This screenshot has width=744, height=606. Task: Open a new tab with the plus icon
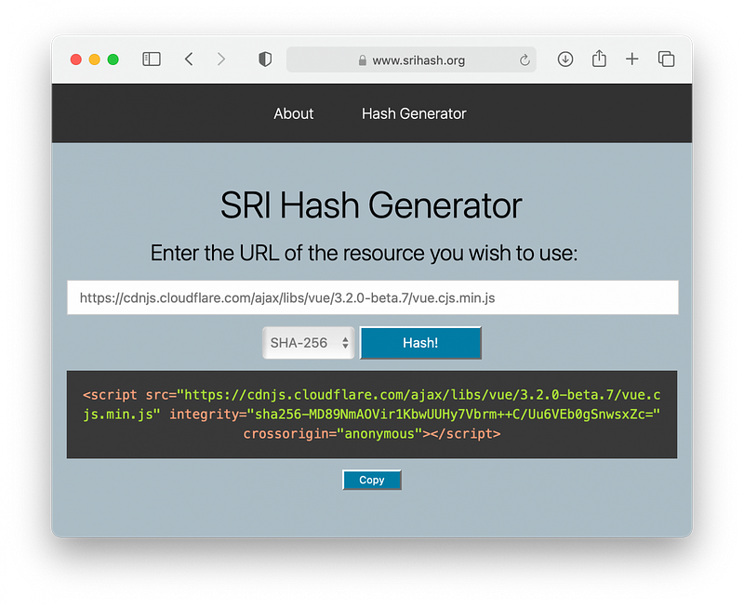[x=632, y=59]
